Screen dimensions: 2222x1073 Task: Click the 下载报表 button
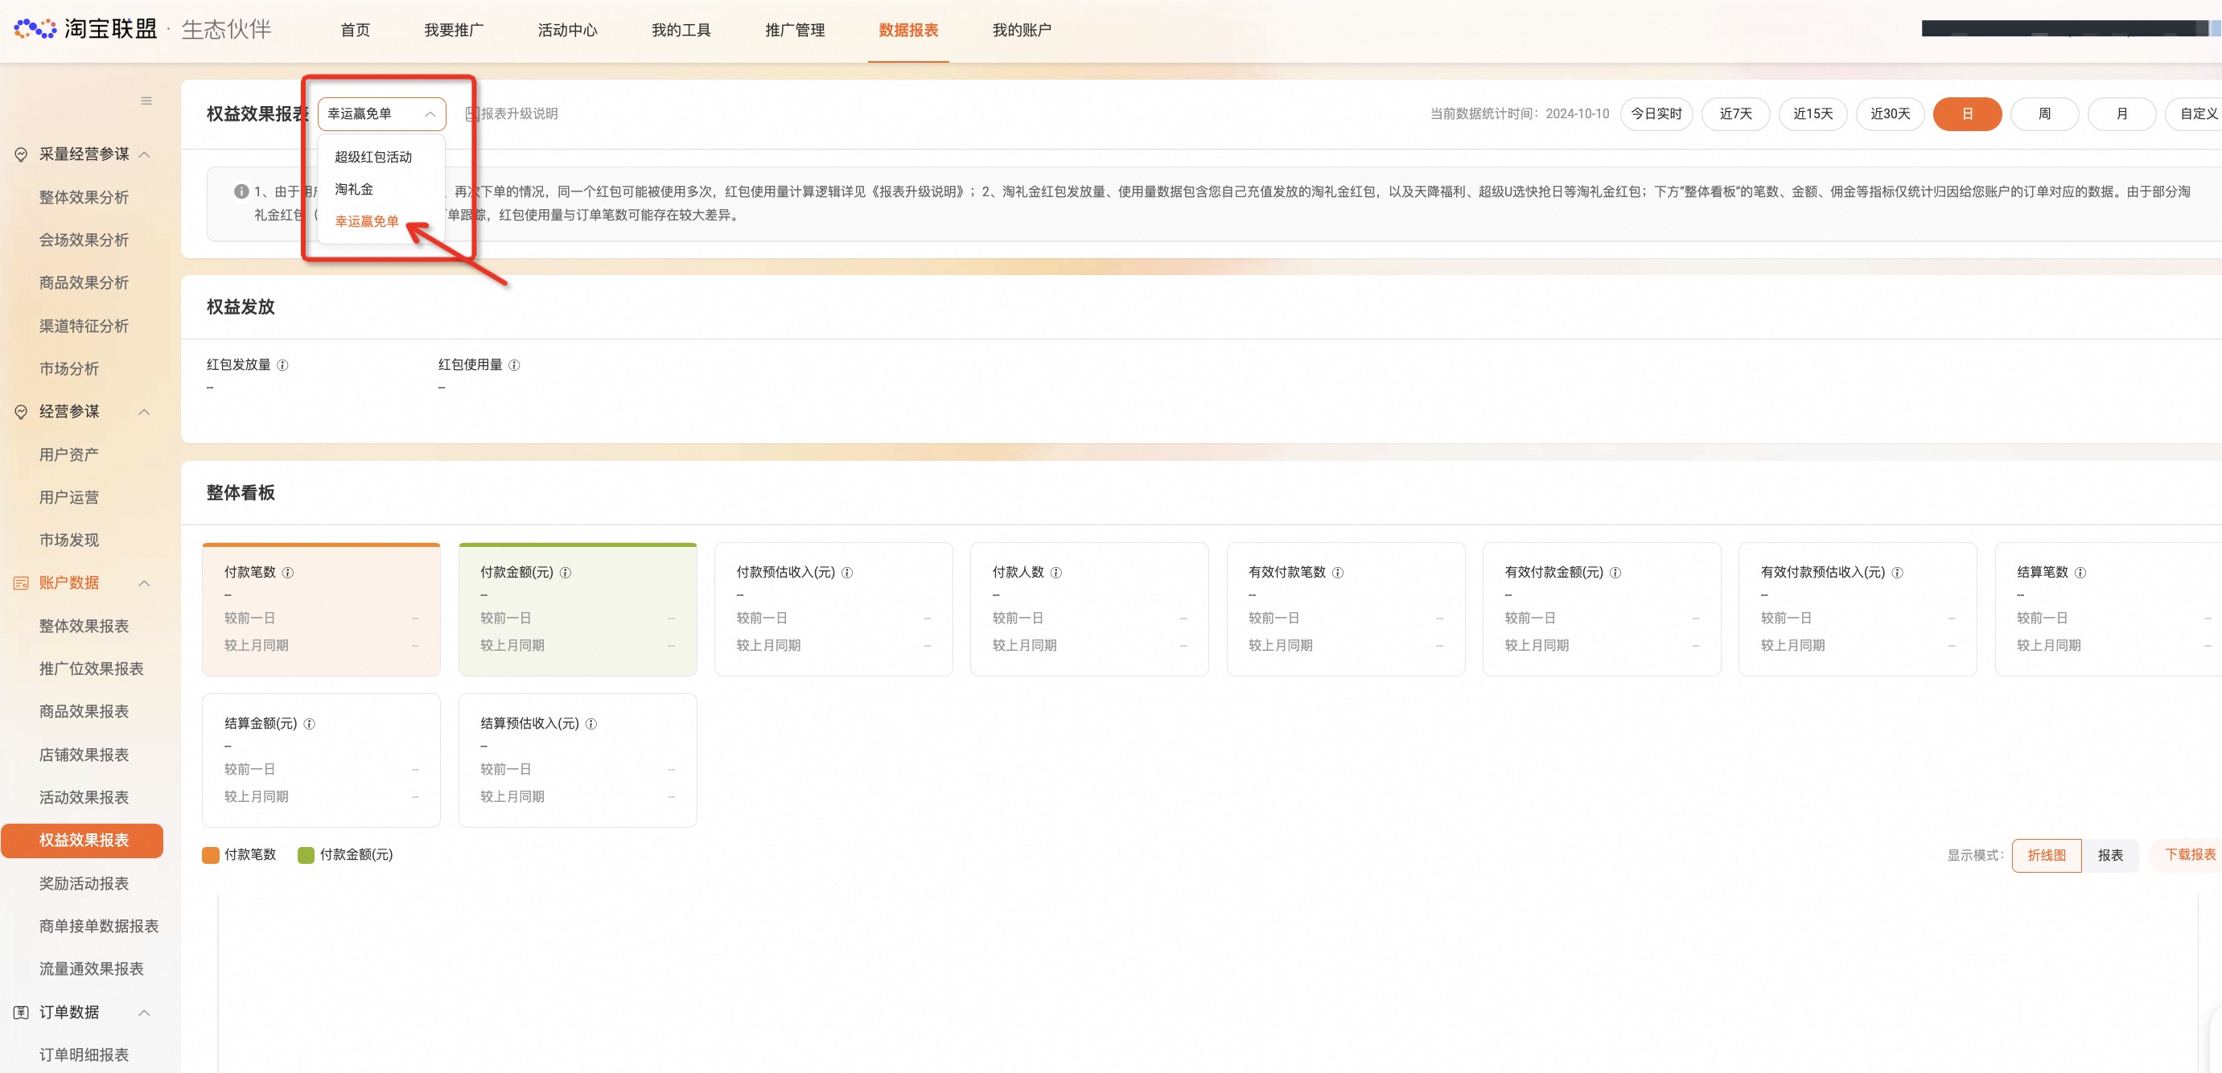(x=2189, y=854)
